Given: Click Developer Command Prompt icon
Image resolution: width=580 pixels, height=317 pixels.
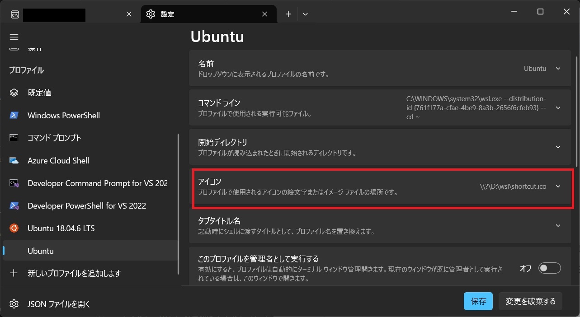Looking at the screenshot, I should pyautogui.click(x=14, y=183).
